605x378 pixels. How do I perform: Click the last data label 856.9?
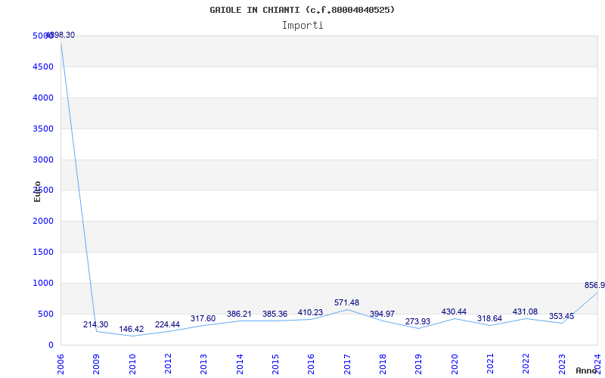(594, 286)
